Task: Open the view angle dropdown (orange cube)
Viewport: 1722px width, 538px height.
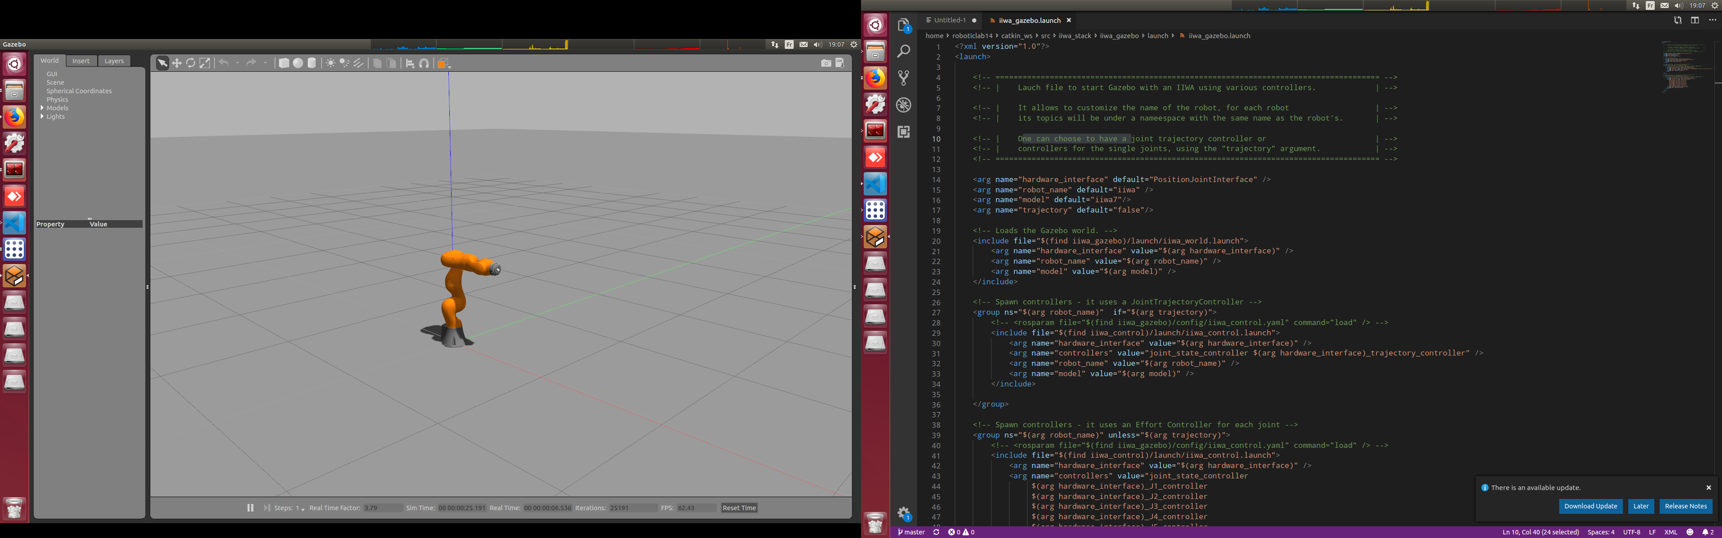Action: coord(444,64)
